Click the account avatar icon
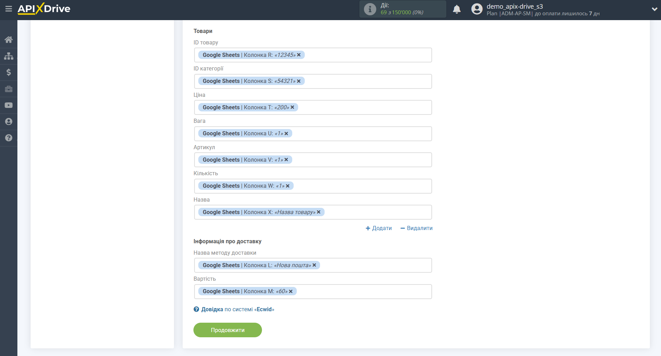The width and height of the screenshot is (661, 356). coord(477,9)
